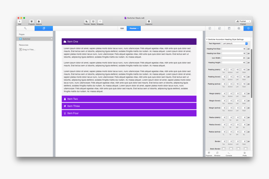Click the Radius (active) BL field
Image resolution: width=269 pixels, height=179 pixels.
pos(244,132)
